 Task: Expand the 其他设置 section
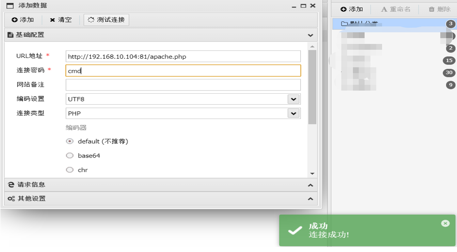click(x=161, y=199)
